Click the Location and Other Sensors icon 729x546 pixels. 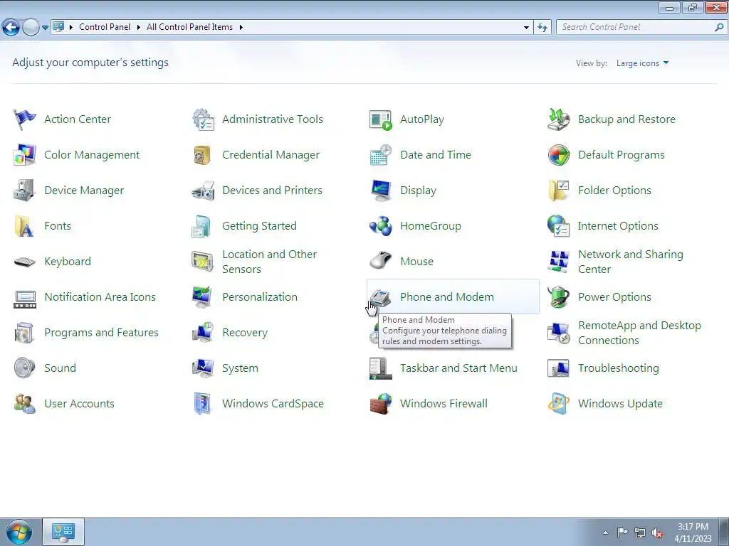[202, 262]
